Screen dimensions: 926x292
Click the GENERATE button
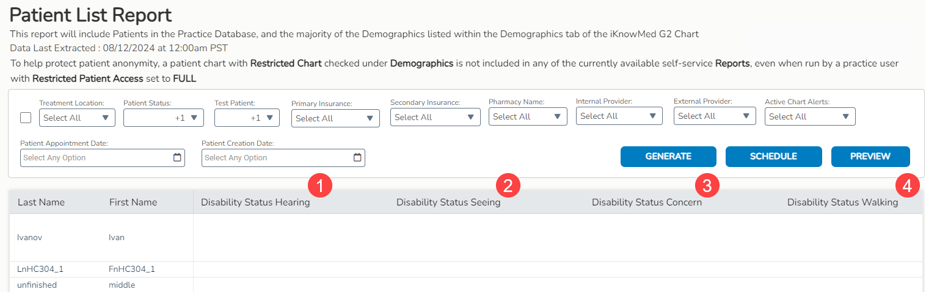click(x=668, y=157)
